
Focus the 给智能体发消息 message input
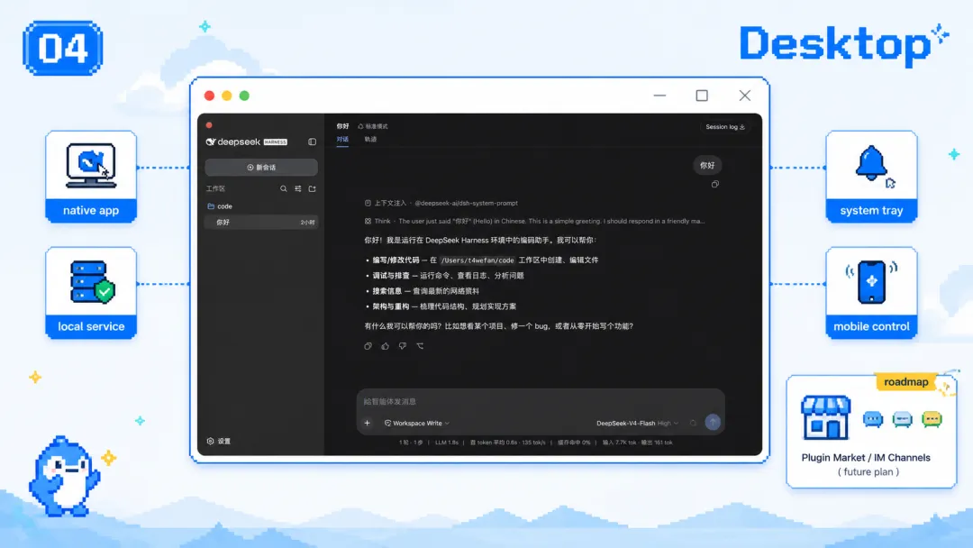(540, 402)
